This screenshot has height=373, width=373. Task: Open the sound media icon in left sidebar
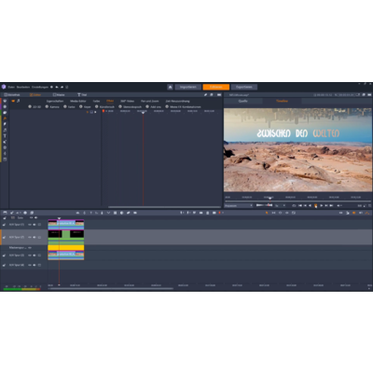(x=5, y=130)
